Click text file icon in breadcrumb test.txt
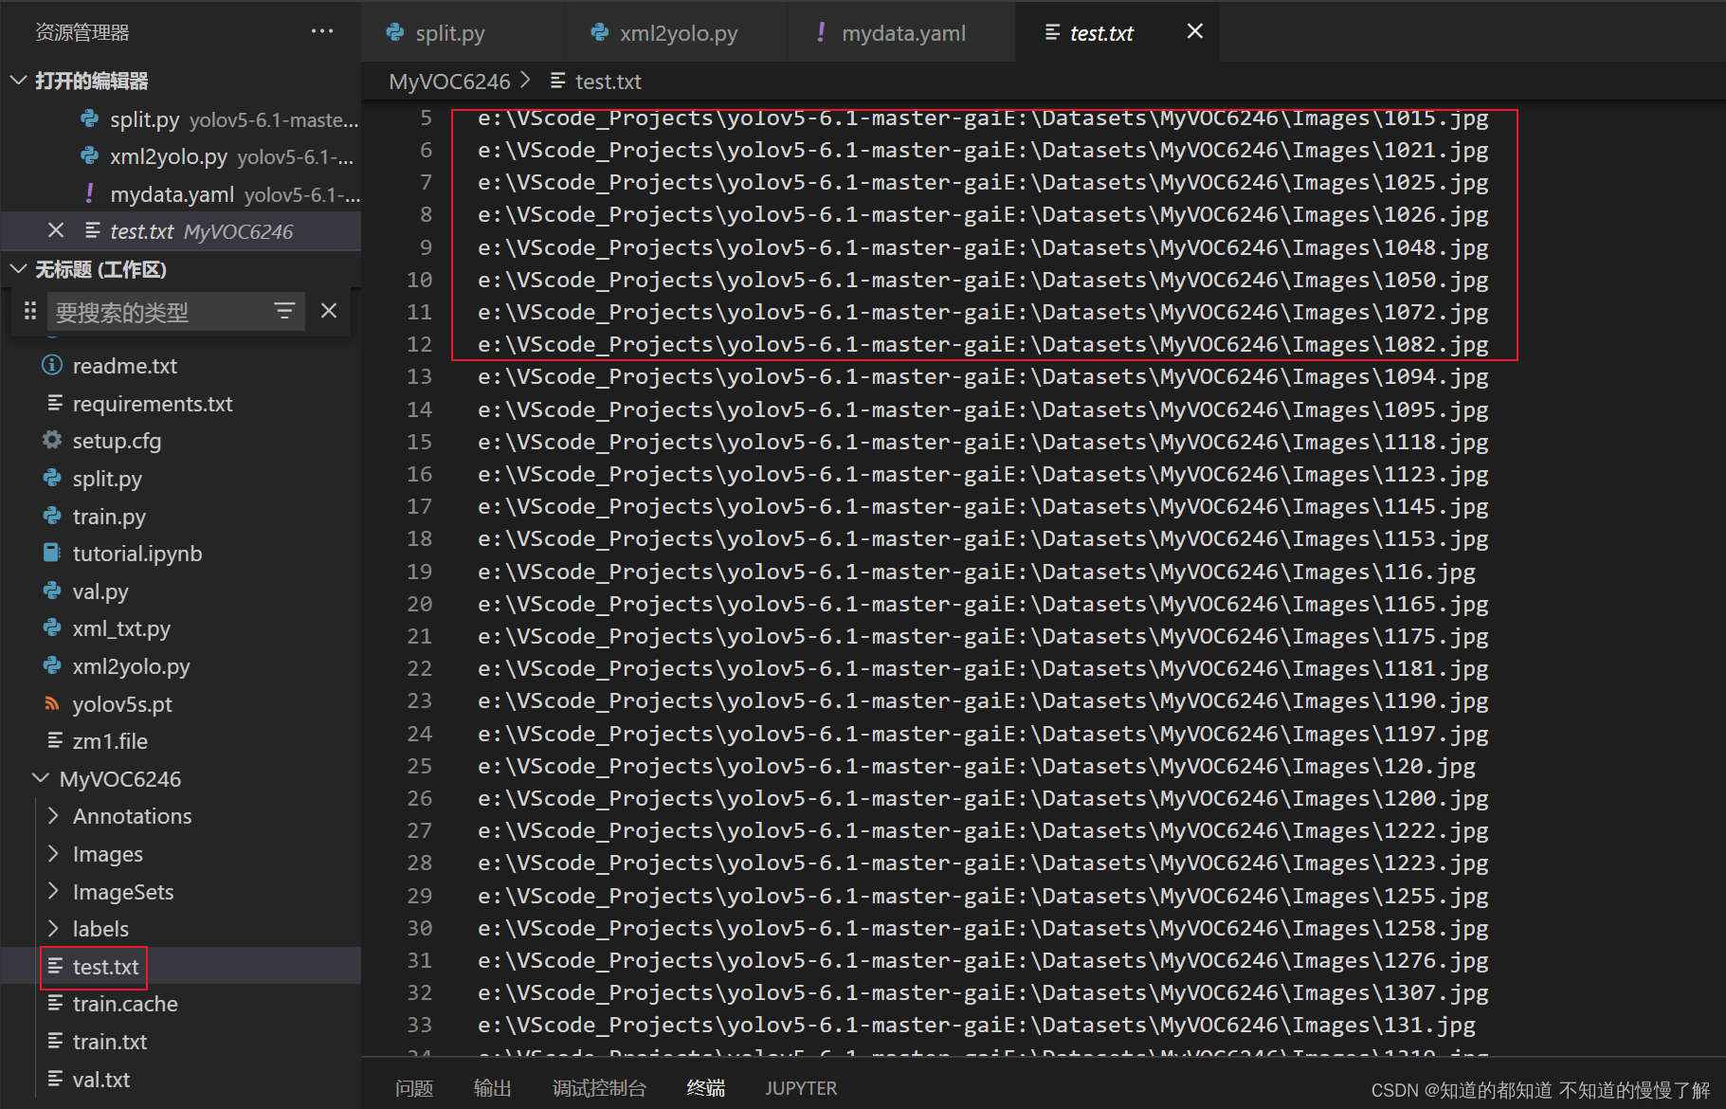The image size is (1726, 1109). 558,81
